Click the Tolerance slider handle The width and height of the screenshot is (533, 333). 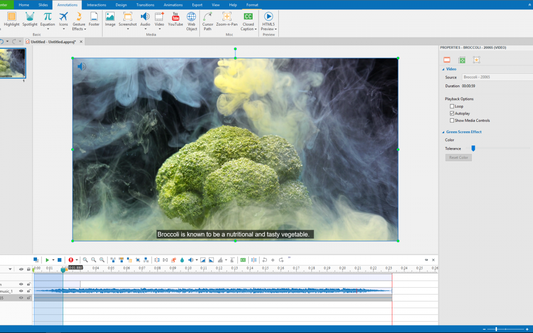tap(473, 148)
